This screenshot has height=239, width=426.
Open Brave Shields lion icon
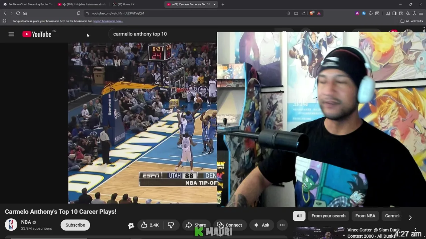[x=312, y=13]
